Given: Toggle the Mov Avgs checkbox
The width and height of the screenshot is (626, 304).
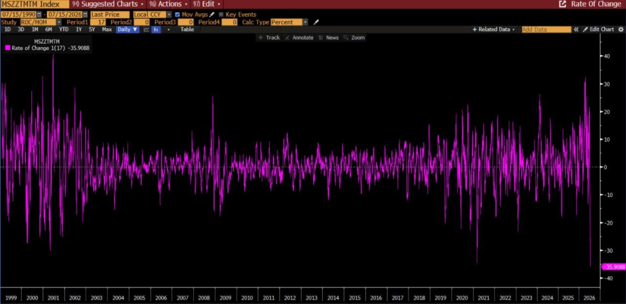Looking at the screenshot, I should point(178,14).
